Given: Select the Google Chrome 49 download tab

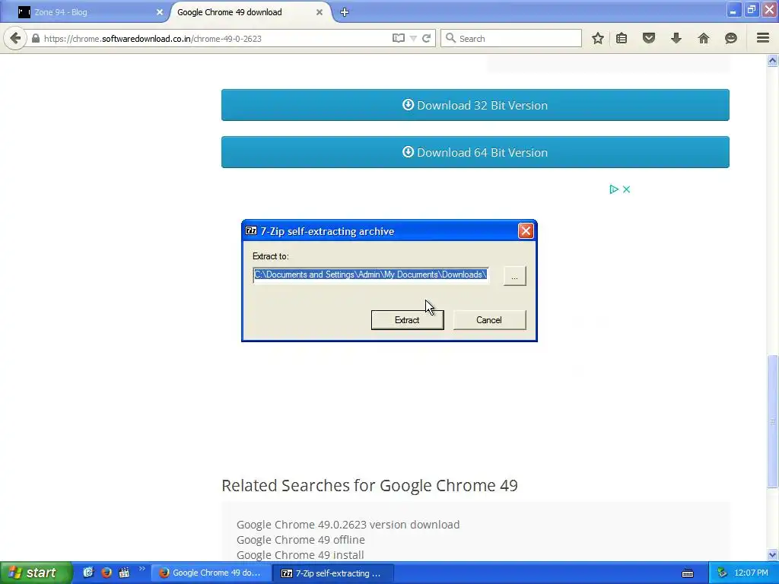Looking at the screenshot, I should pyautogui.click(x=249, y=12).
